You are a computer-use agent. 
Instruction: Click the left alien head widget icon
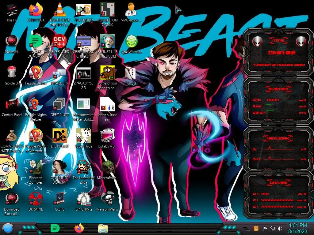point(257,42)
